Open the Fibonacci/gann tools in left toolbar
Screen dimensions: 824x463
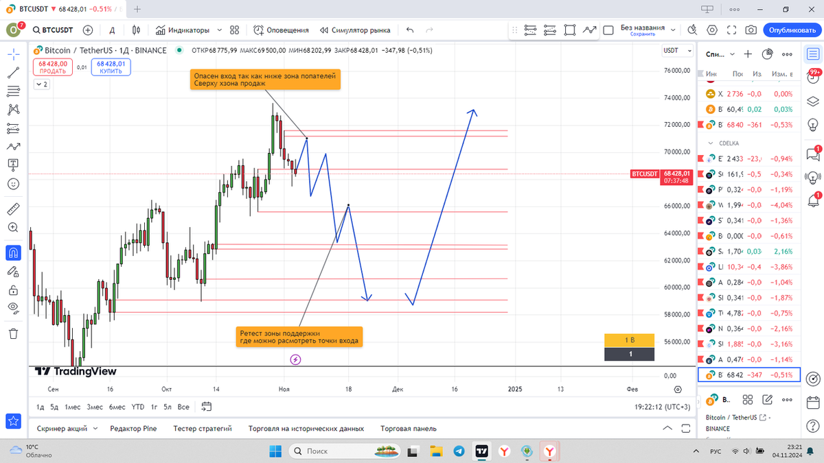(x=13, y=91)
